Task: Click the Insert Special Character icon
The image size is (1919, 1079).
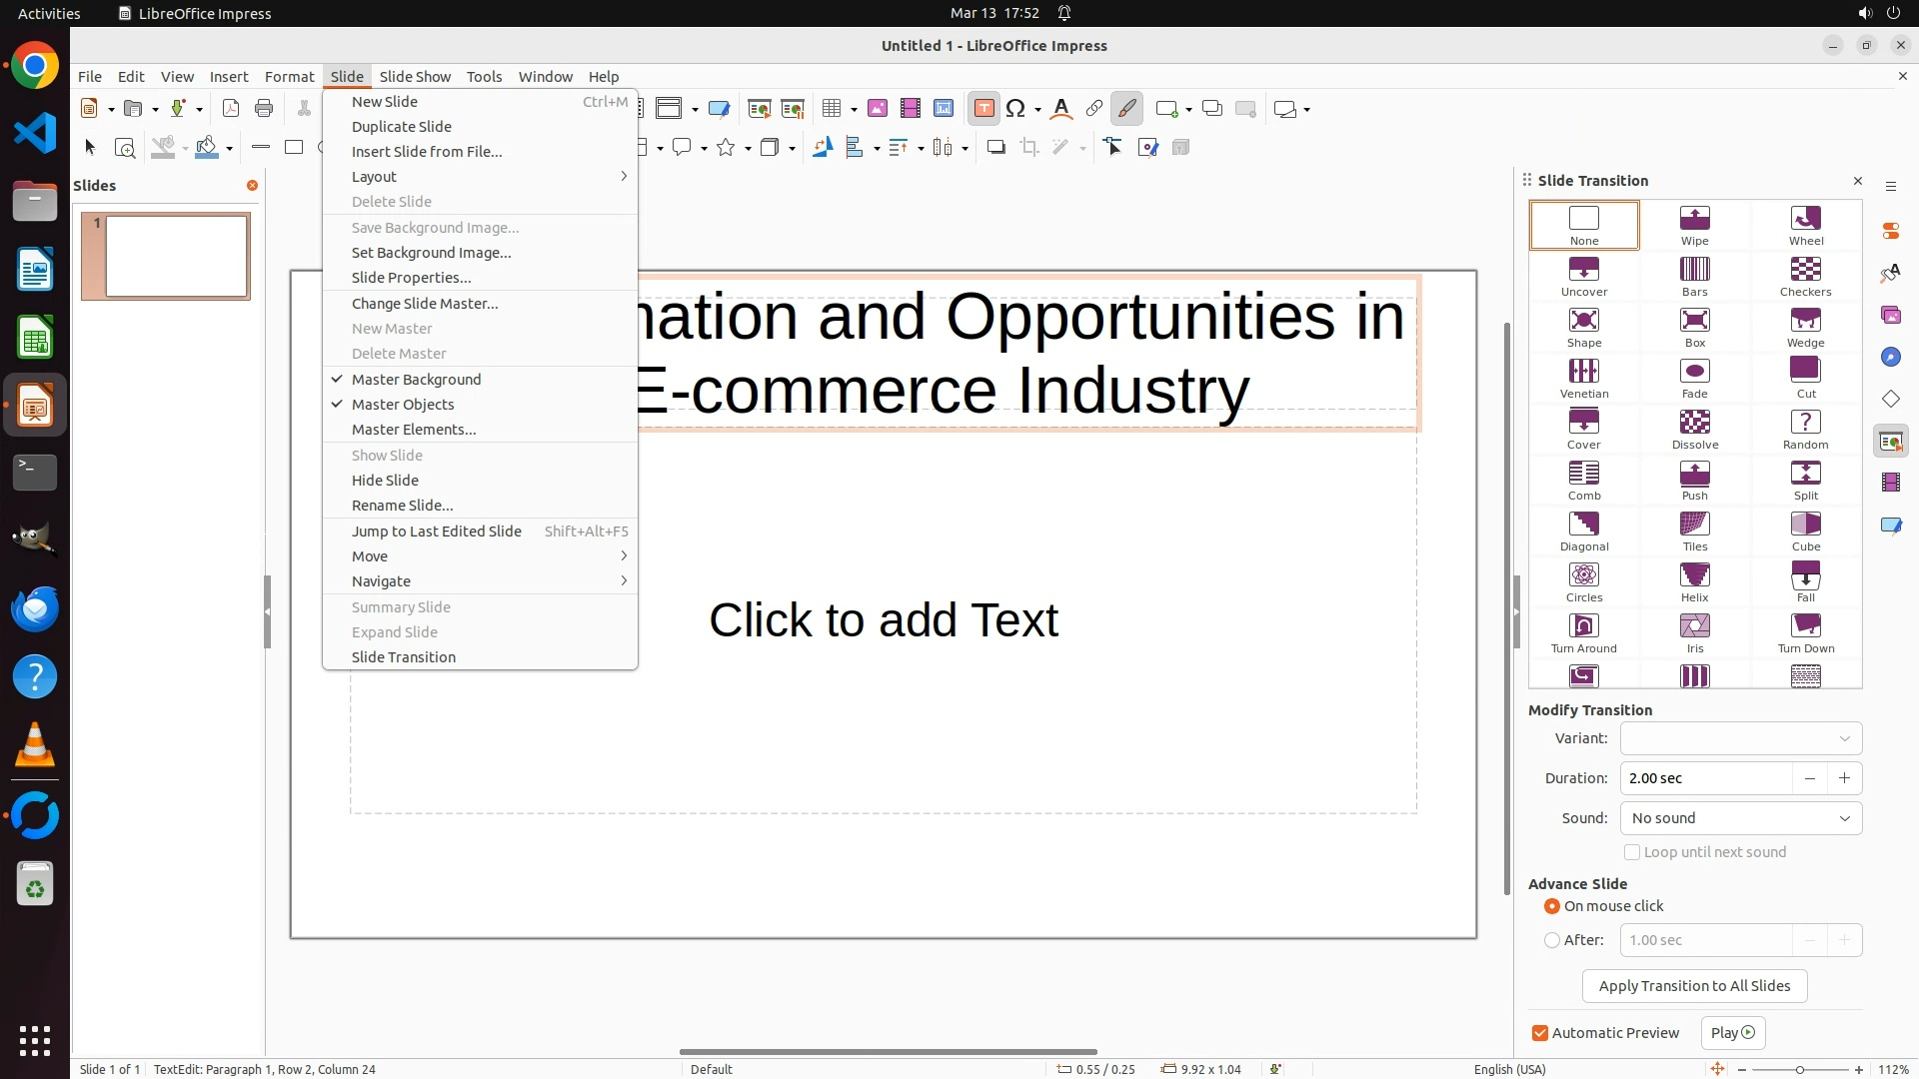Action: pyautogui.click(x=1015, y=109)
